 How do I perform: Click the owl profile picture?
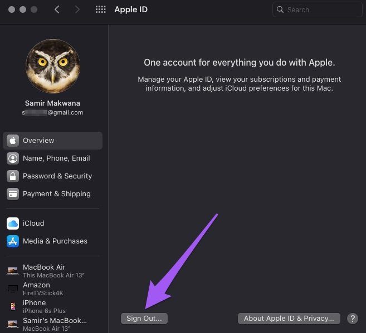53,66
